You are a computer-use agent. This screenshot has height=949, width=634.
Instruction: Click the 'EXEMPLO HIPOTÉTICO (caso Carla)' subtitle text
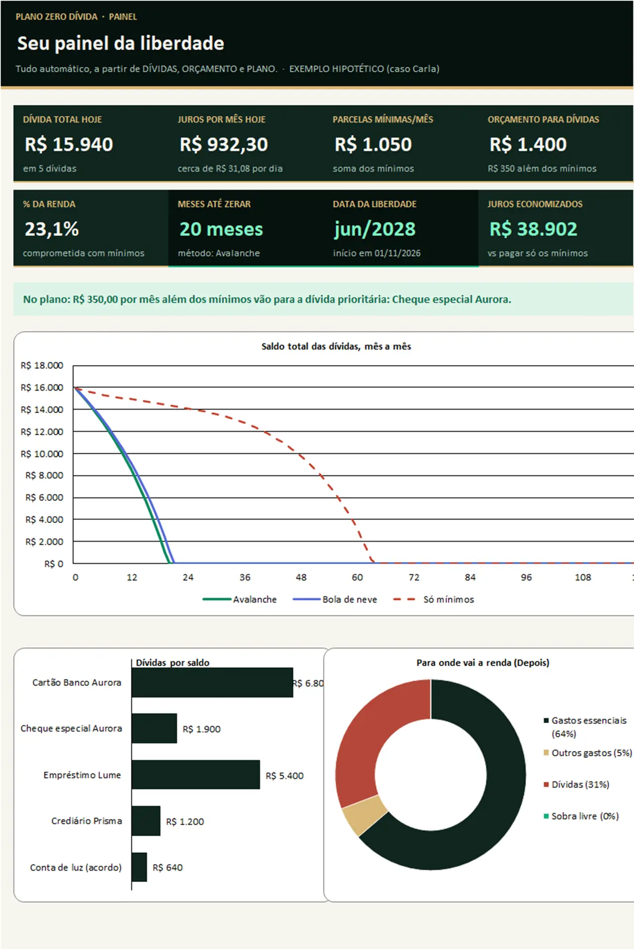click(364, 69)
